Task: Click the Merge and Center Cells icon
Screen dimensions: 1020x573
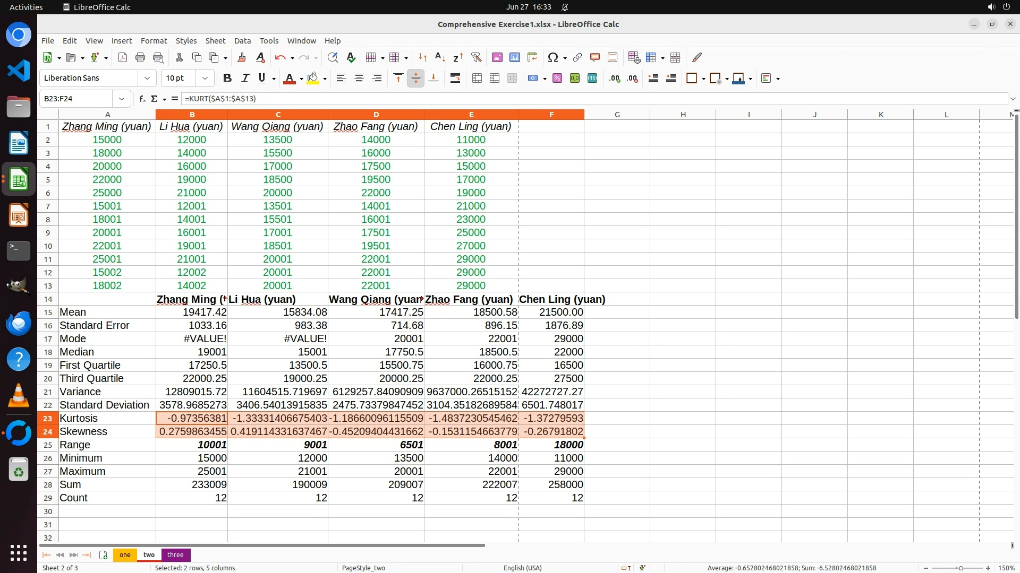Action: [x=477, y=79]
